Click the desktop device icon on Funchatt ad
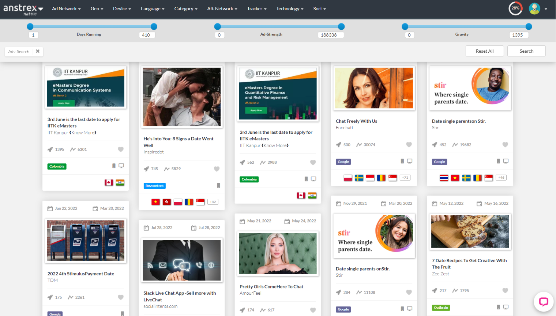Screen dimensions: 556x316 [x=410, y=161]
